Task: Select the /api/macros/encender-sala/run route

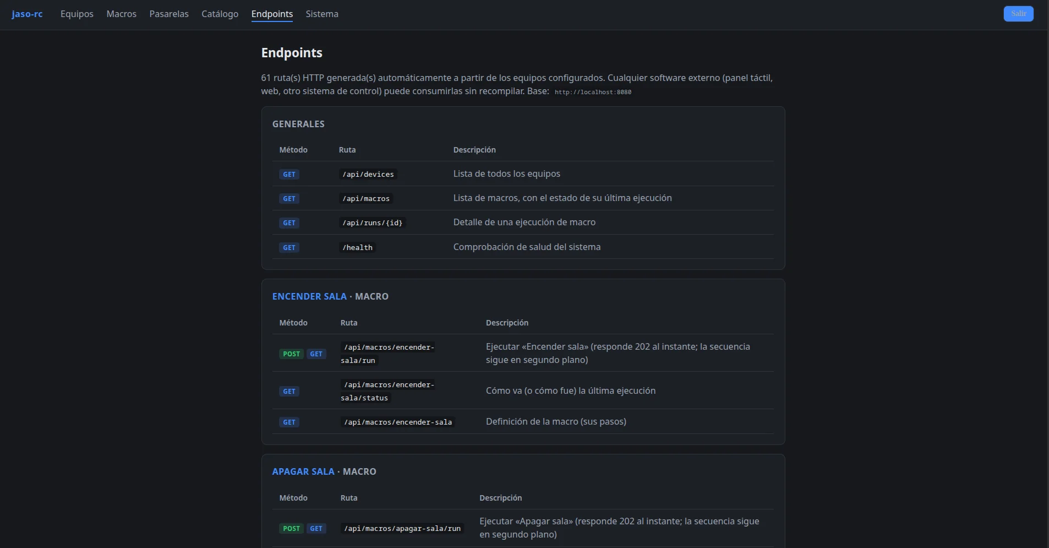Action: (389, 354)
